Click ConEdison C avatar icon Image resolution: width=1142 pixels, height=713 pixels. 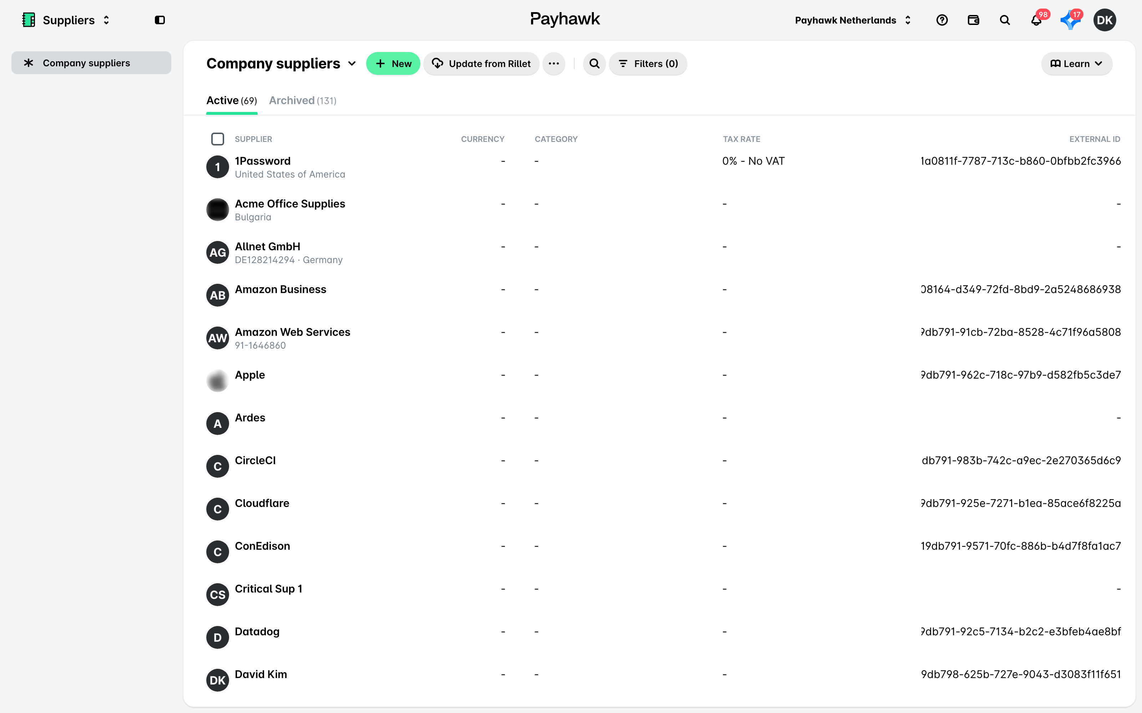[218, 552]
